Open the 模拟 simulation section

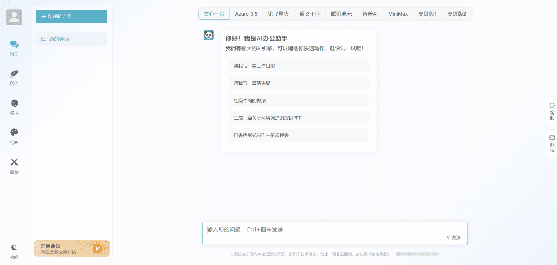(x=14, y=107)
